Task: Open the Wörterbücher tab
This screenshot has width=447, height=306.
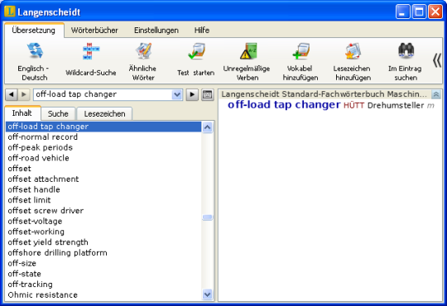Action: 94,31
